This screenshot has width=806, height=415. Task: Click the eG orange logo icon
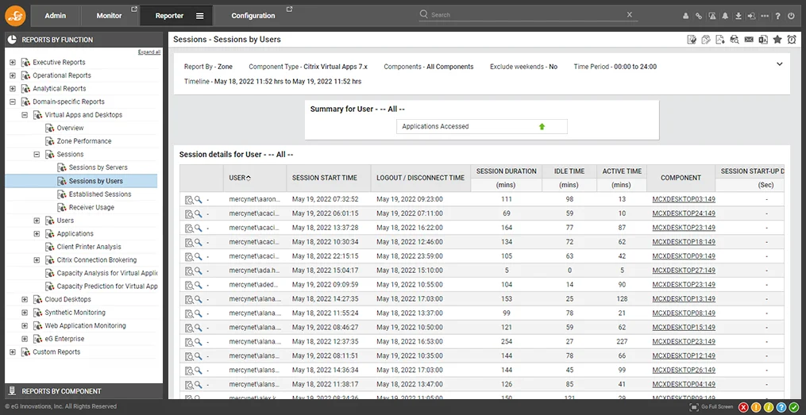pos(15,15)
